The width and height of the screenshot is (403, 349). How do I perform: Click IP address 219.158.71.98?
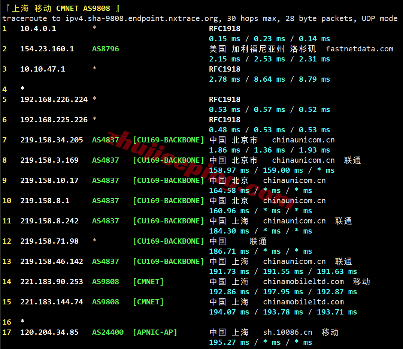tap(49, 241)
